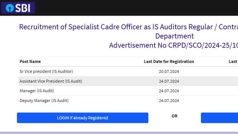
Task: Select Manager (IS Audit) post name
Action: 37,91
